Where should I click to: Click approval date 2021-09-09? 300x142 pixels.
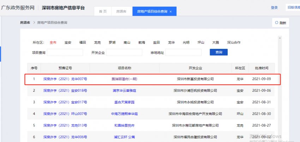point(262,79)
